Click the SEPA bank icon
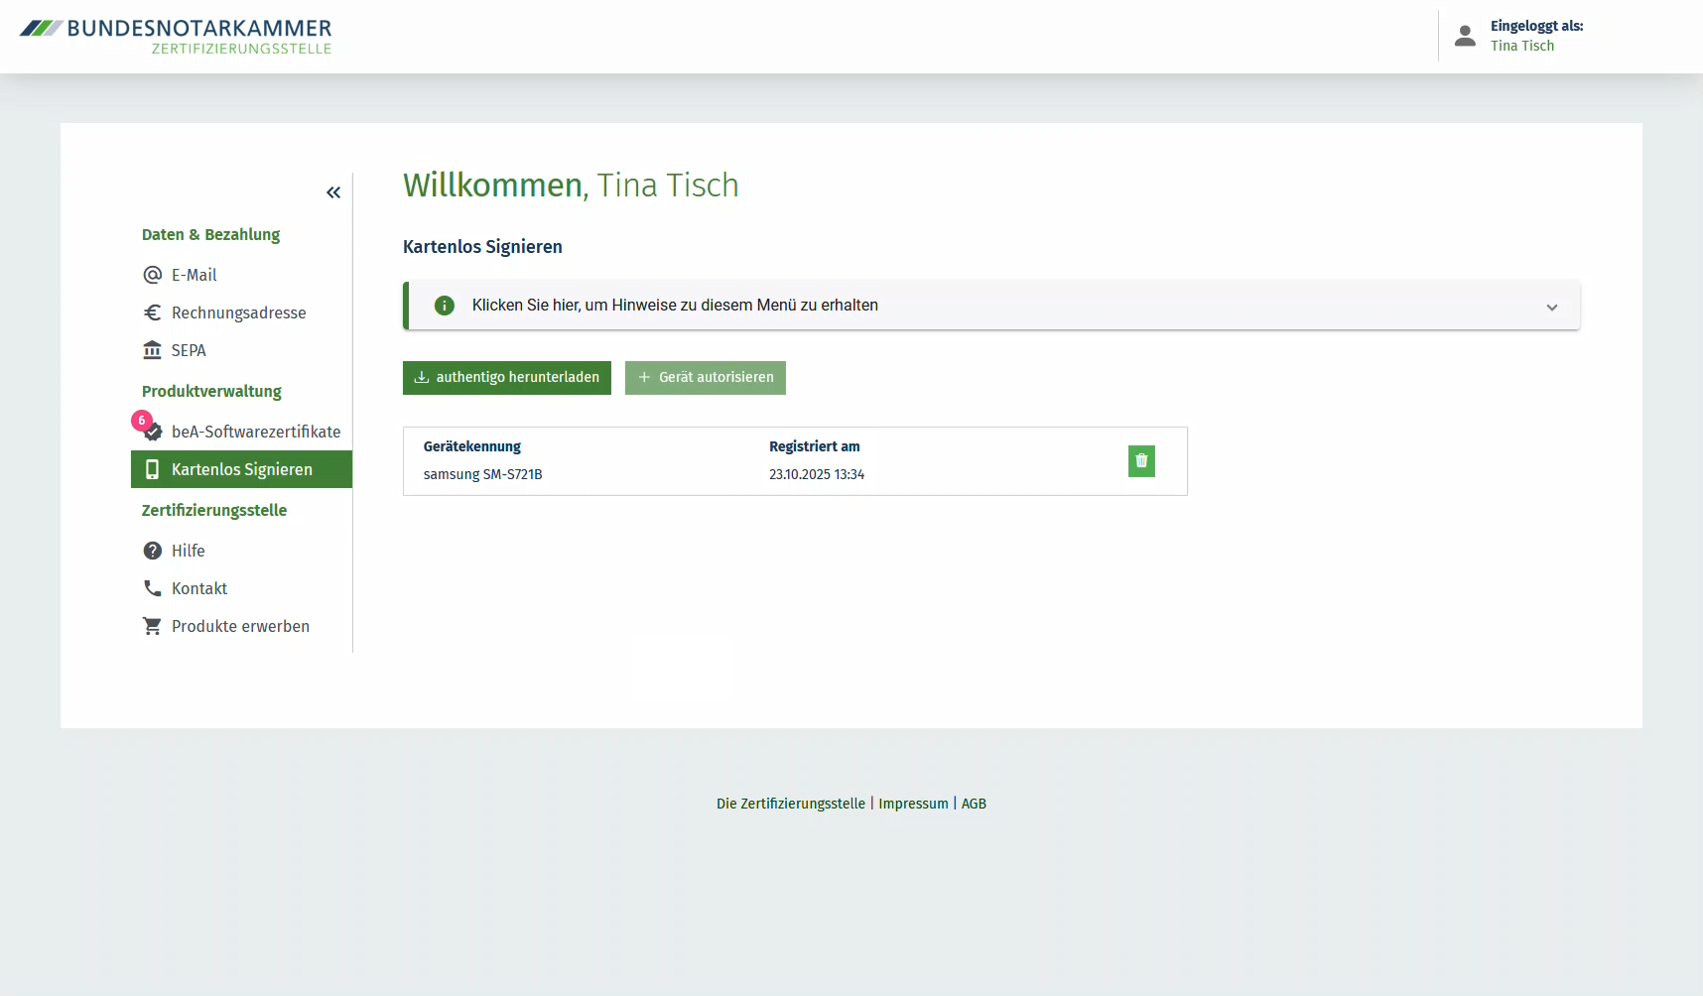 pyautogui.click(x=152, y=350)
